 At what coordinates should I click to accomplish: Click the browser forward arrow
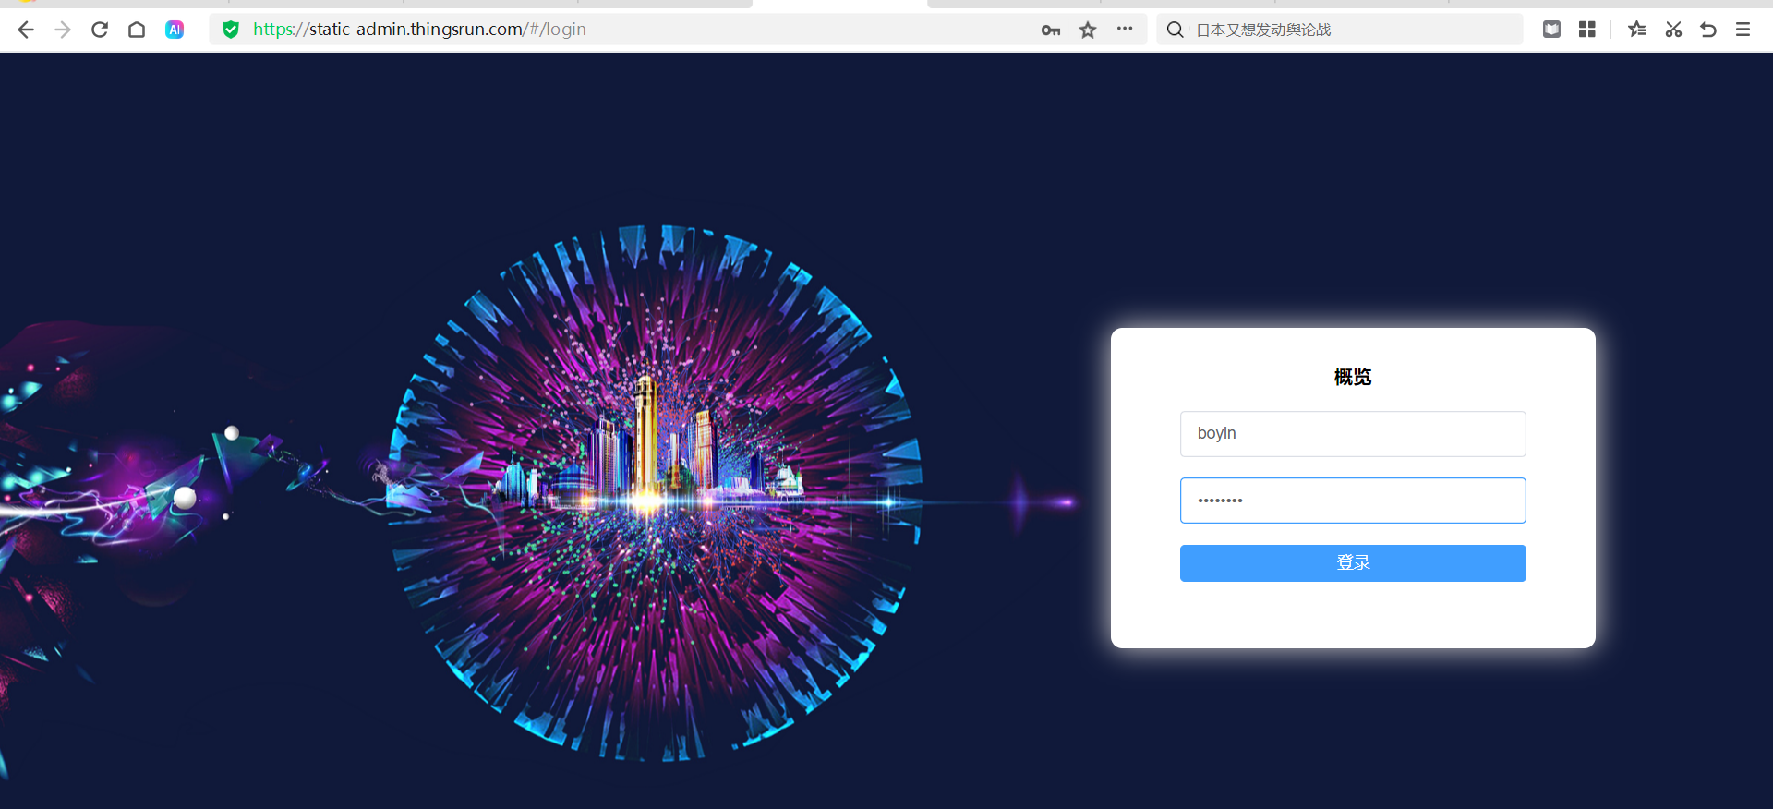[x=63, y=30]
